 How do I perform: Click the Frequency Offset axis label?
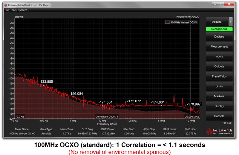(x=107, y=124)
